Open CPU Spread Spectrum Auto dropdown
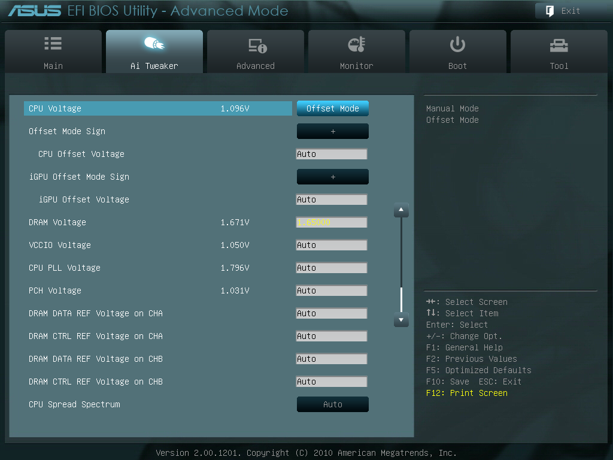 coord(333,404)
